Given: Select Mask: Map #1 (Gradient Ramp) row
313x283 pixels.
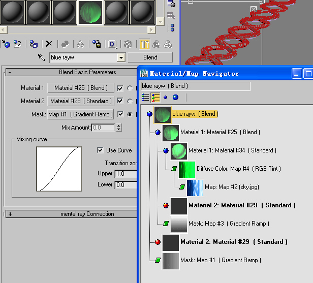Looking at the screenshot, I should (221, 261).
